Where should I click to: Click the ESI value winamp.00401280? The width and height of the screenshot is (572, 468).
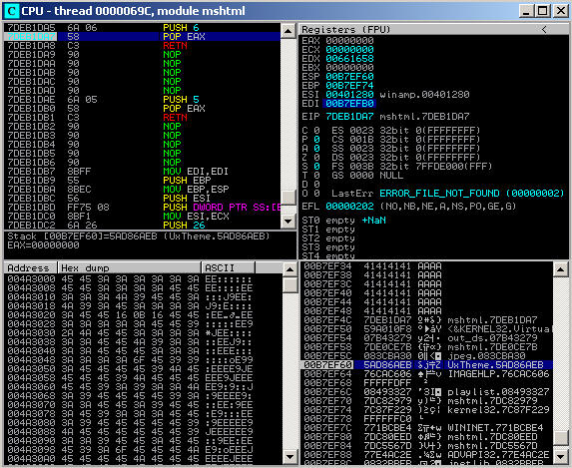tap(424, 95)
